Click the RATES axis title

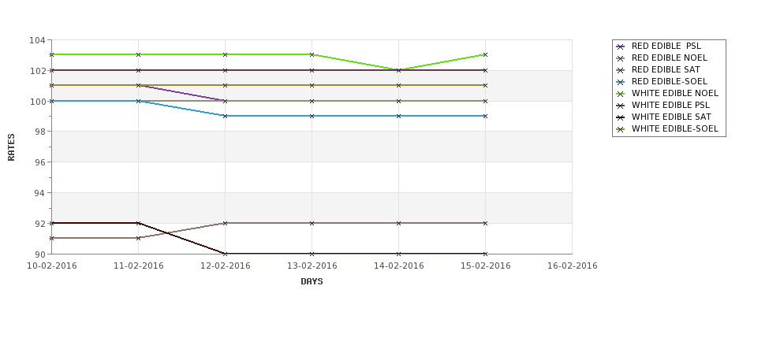click(11, 147)
